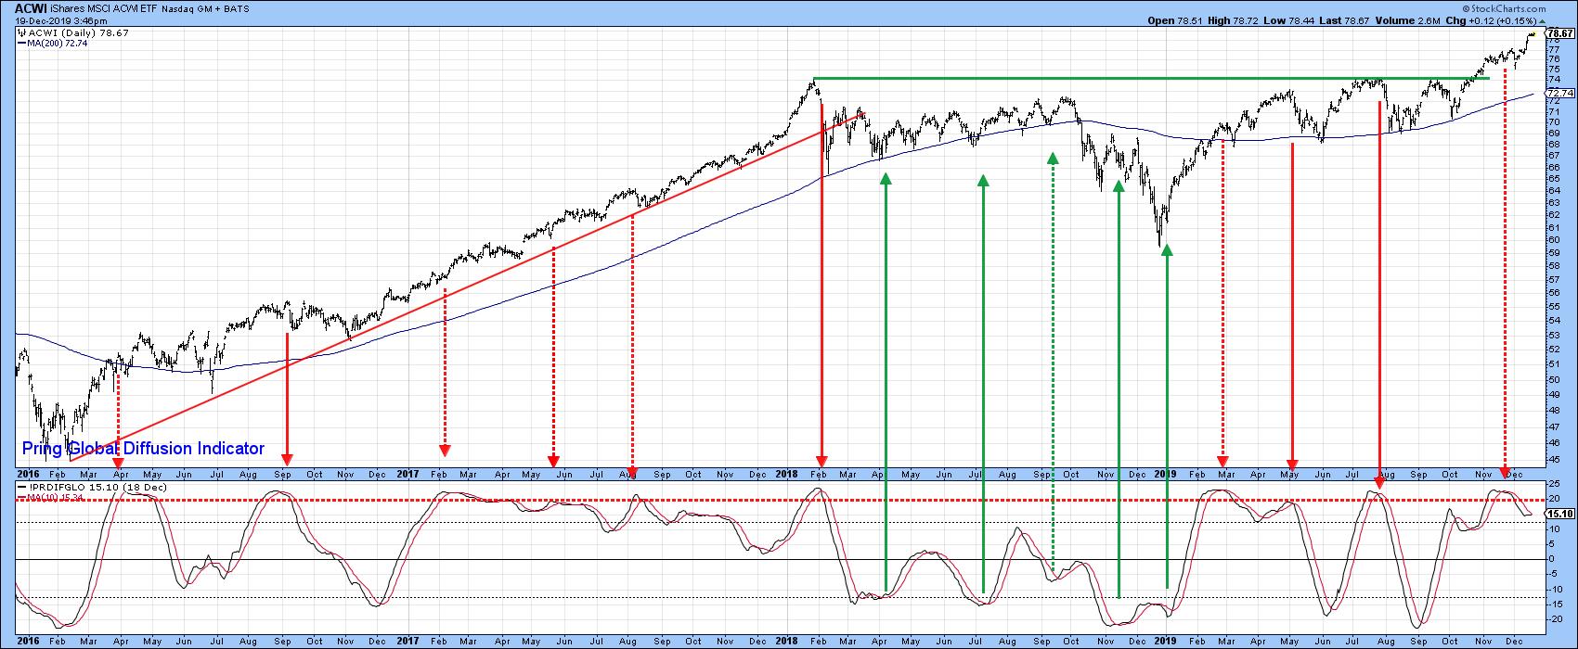
Task: Click the 66 label on the price axis
Action: point(1553,167)
